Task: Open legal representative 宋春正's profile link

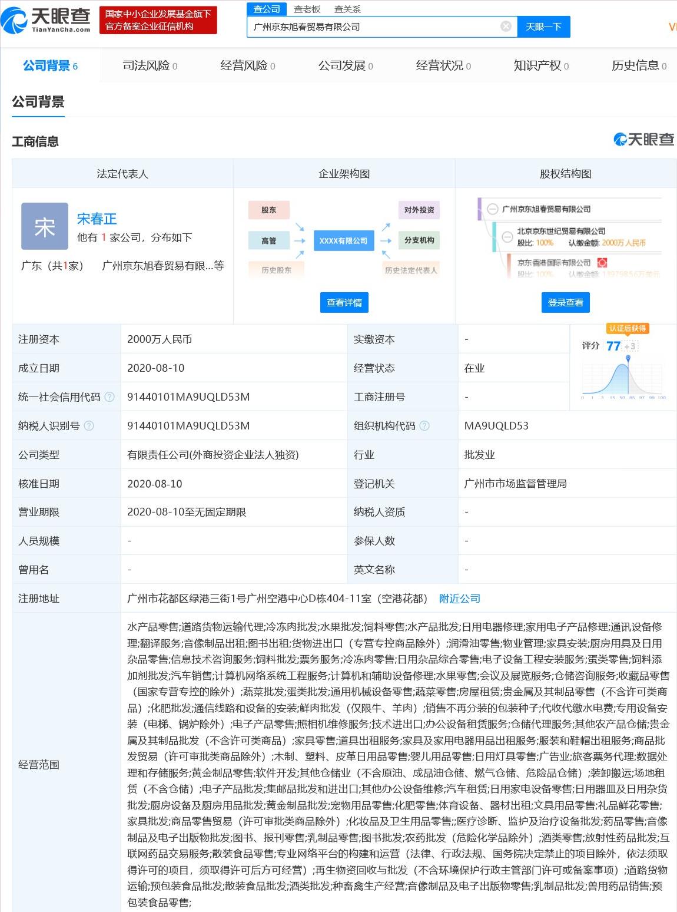Action: click(97, 219)
